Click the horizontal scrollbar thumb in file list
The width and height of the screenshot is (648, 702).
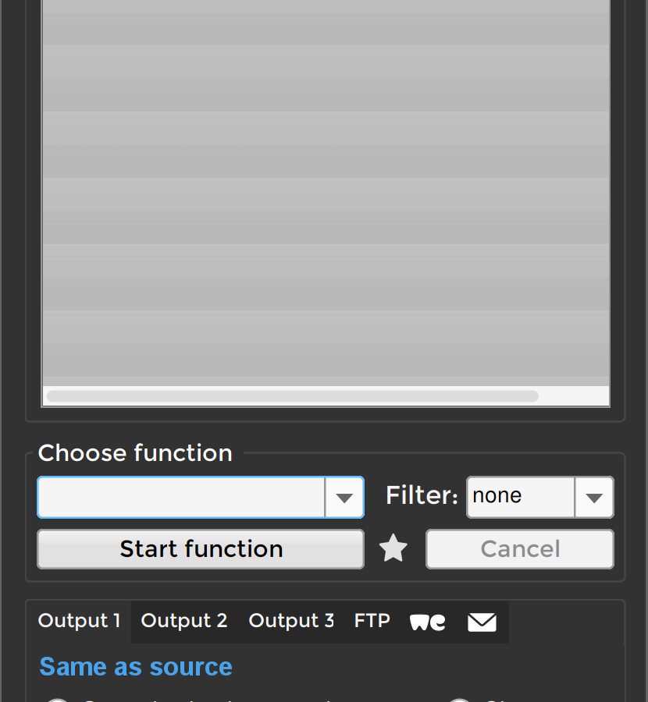[293, 396]
